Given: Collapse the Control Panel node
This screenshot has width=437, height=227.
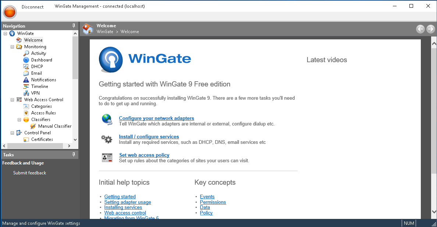Looking at the screenshot, I should click(12, 133).
